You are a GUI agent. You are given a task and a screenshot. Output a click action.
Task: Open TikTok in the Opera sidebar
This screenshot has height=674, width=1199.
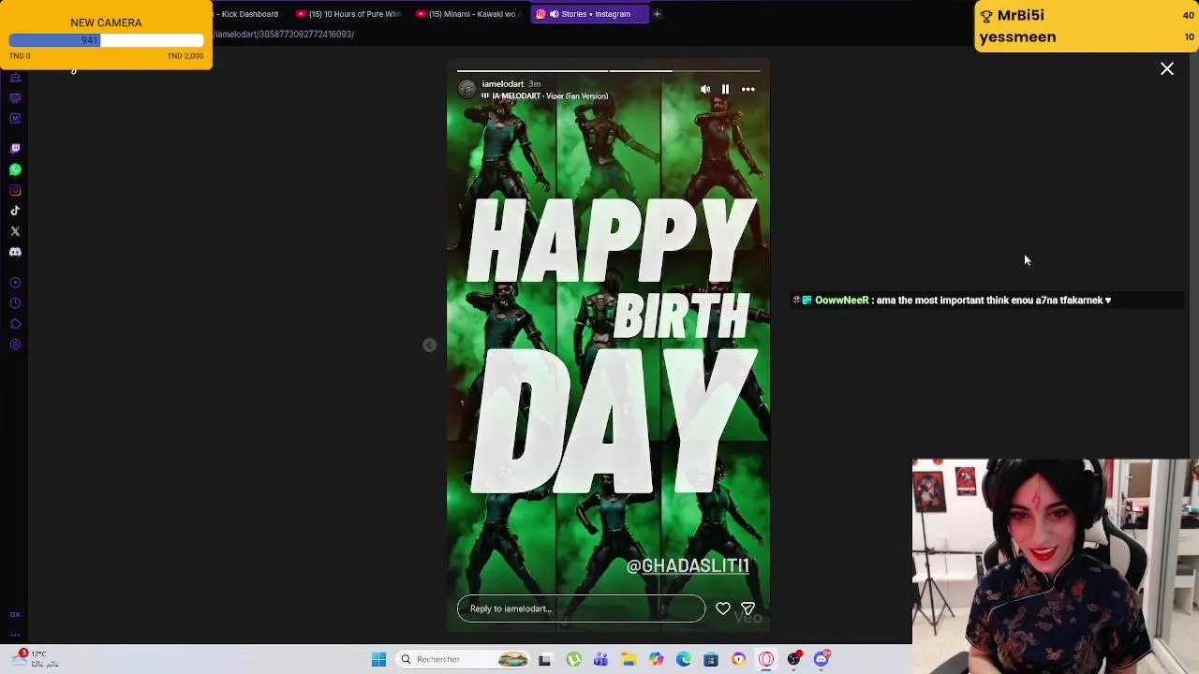tap(15, 211)
